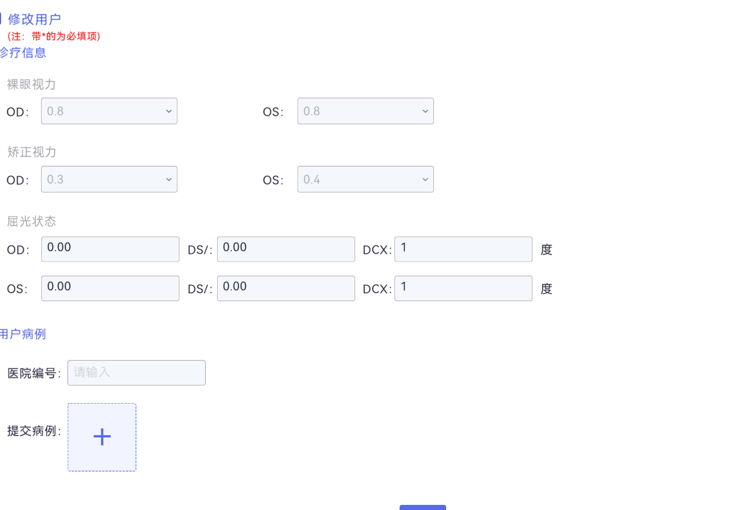Focus the OD row DS/ input field

pos(286,249)
